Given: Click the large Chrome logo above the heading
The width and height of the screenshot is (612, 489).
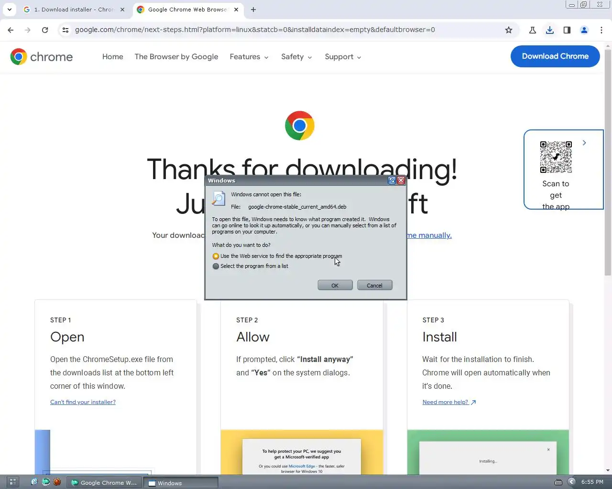Looking at the screenshot, I should click(x=300, y=126).
